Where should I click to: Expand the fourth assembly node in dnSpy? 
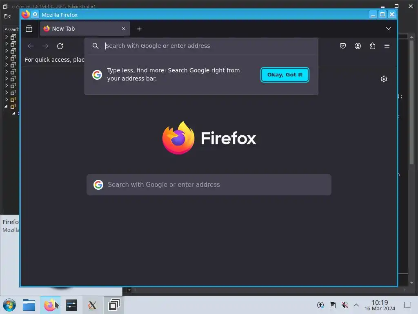coord(7,58)
